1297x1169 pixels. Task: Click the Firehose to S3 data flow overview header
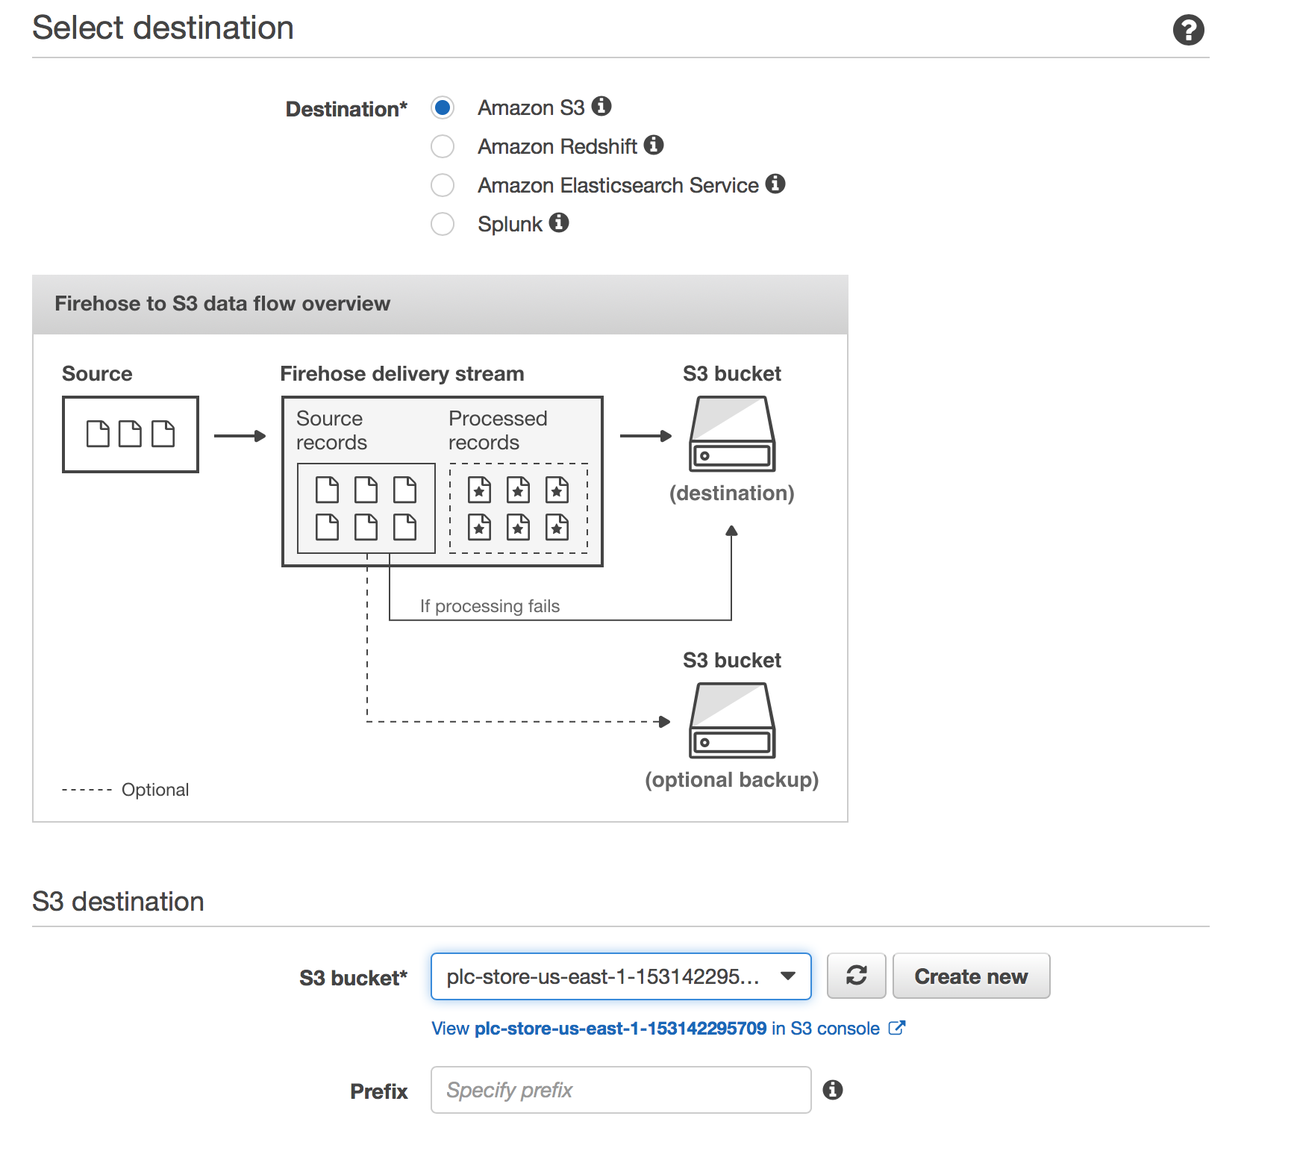click(440, 305)
